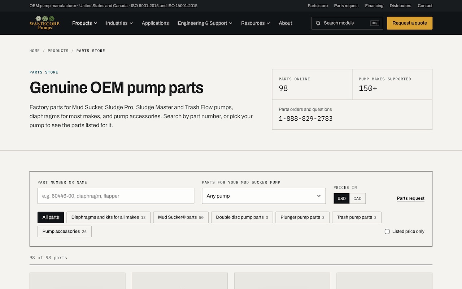Switch prices to CAD
Screen dimensions: 462x289
[x=357, y=198]
